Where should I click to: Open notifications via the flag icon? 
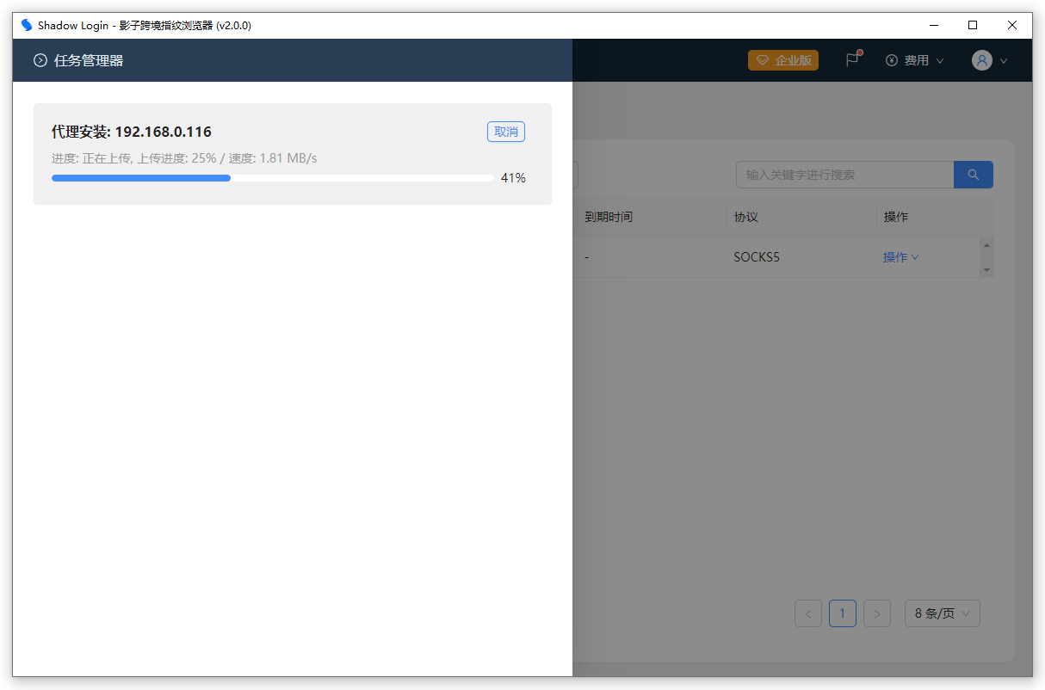tap(852, 60)
